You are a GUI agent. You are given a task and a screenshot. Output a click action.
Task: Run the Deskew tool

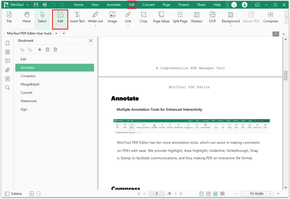[x=197, y=17]
